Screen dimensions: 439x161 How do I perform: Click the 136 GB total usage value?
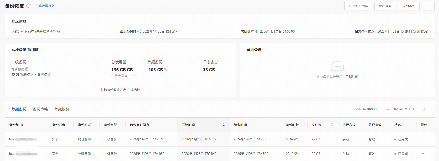(122, 70)
